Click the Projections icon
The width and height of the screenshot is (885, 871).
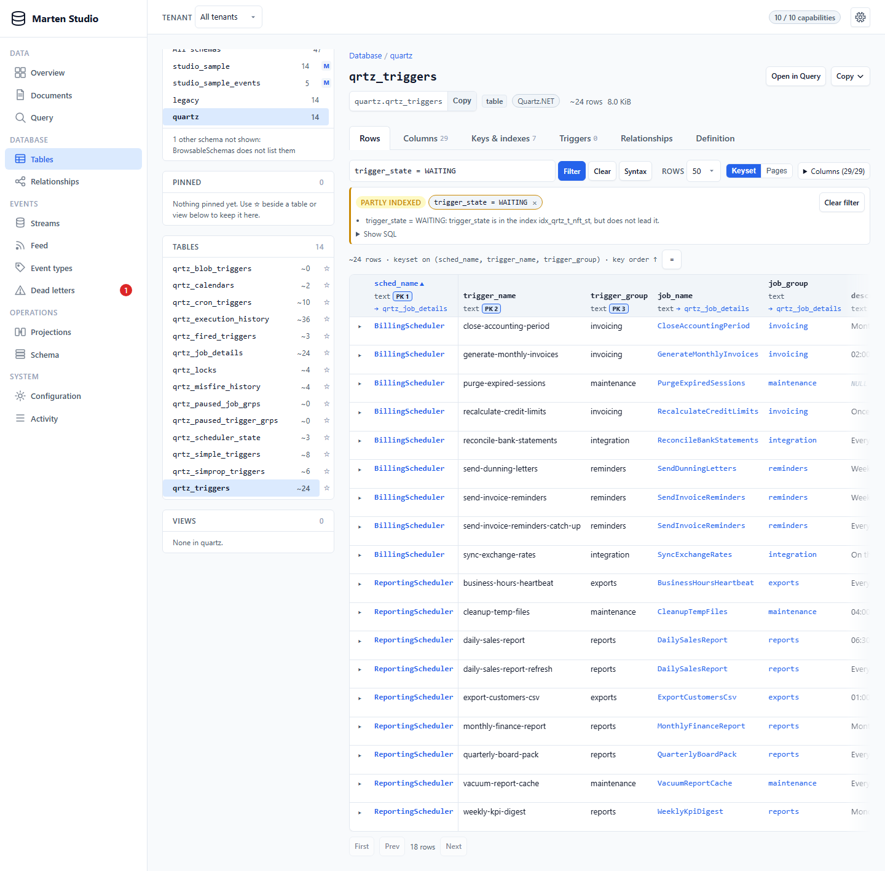coord(20,332)
